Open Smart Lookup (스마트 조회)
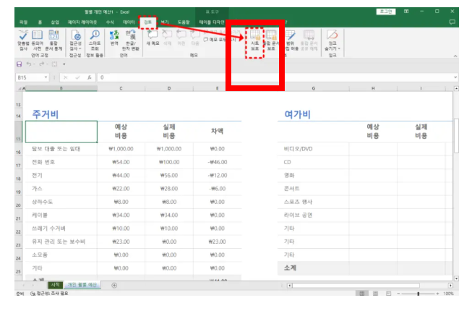 click(95, 40)
